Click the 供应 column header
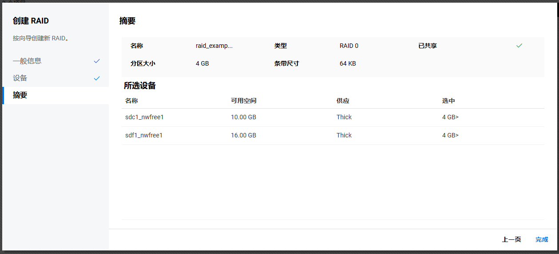This screenshot has width=559, height=254. click(343, 101)
